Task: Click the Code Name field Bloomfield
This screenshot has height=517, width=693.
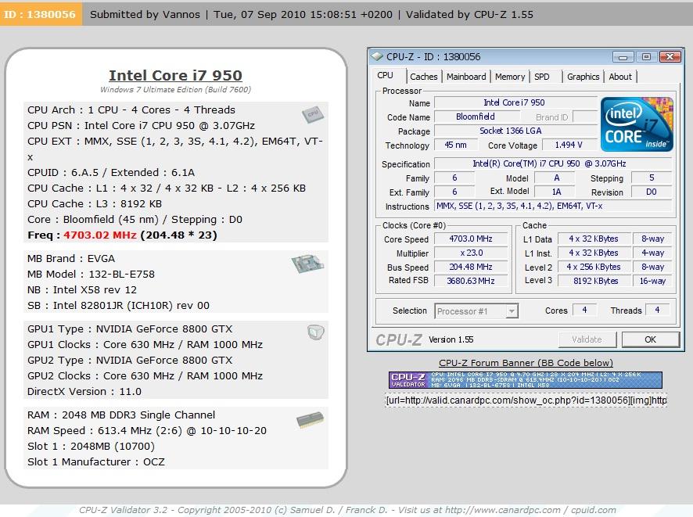Action: 476,117
